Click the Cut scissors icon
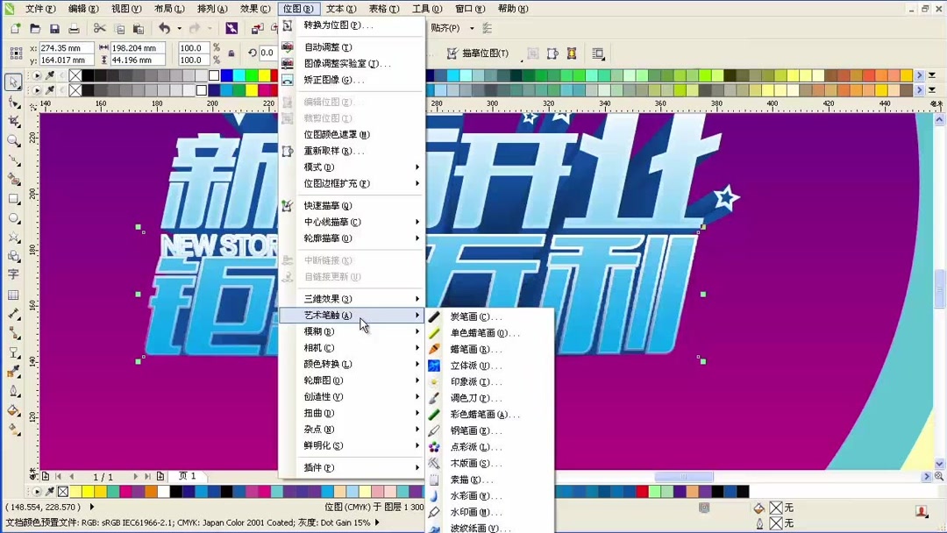 click(101, 28)
